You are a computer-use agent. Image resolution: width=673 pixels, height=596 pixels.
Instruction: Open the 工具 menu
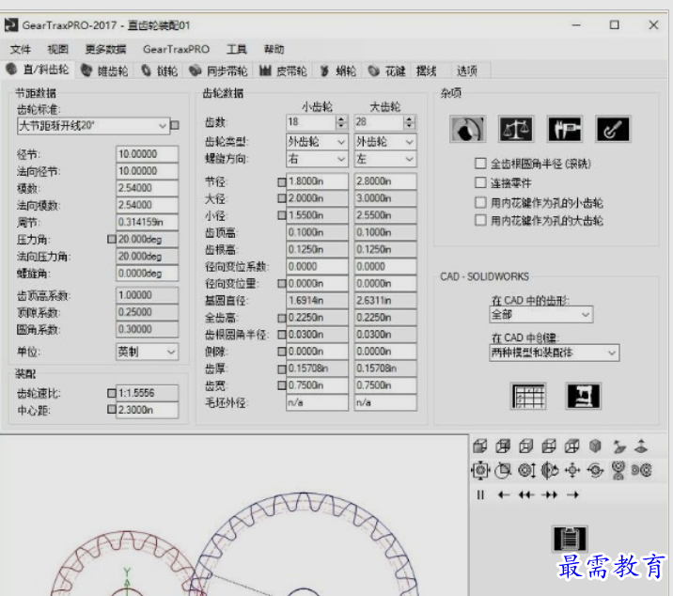237,50
